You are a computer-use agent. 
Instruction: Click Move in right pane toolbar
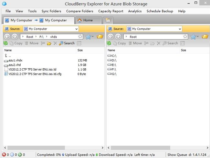tap(135, 43)
